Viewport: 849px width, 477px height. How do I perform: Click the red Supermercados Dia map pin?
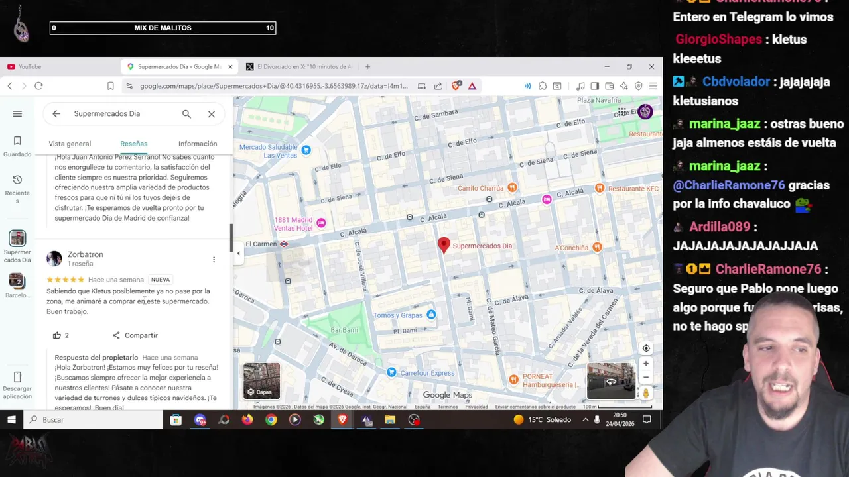click(444, 246)
